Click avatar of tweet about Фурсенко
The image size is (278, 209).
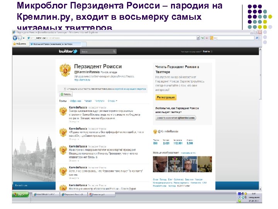[63, 171]
